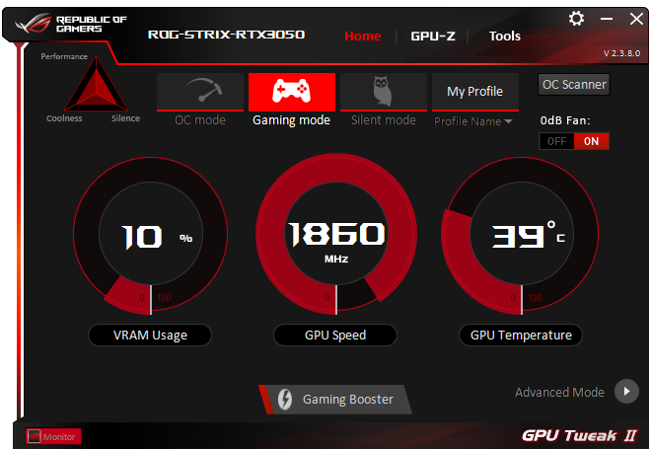Turn 0dB Fan ON

point(591,141)
